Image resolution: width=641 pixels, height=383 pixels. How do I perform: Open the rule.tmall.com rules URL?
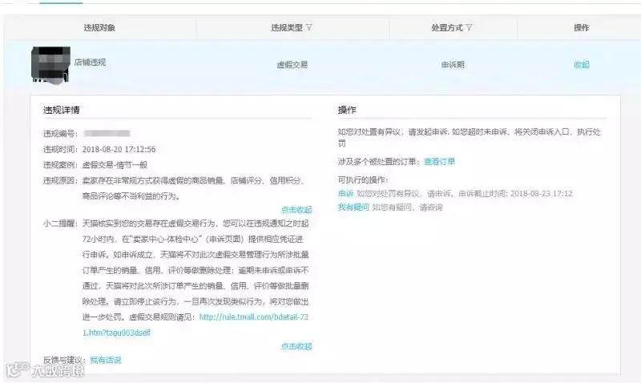tap(196, 325)
